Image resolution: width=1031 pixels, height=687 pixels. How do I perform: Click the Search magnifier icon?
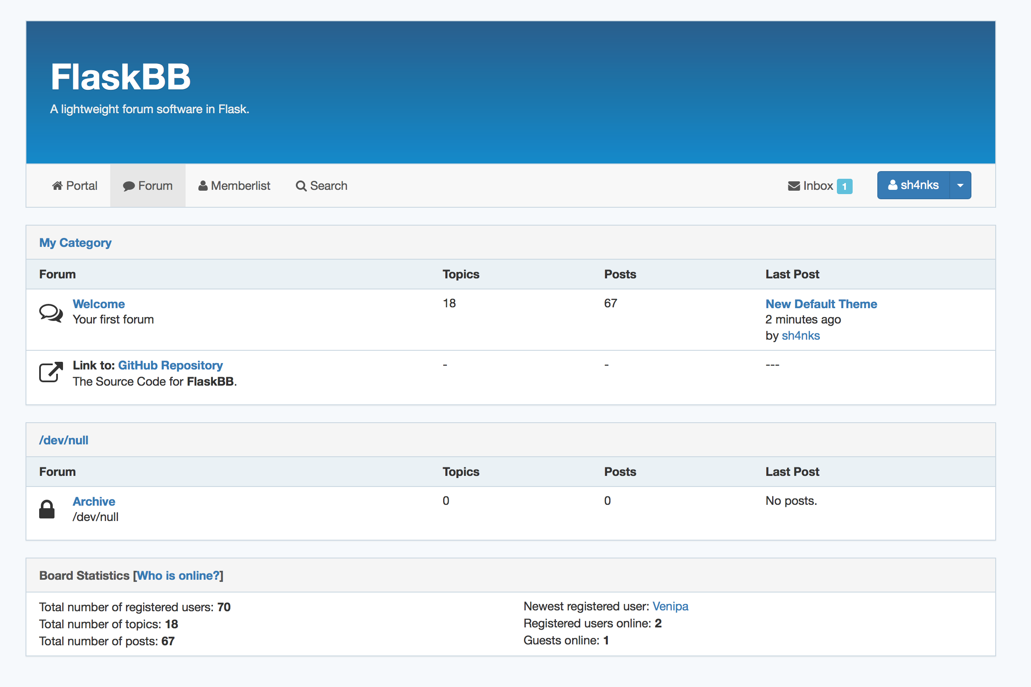coord(301,186)
